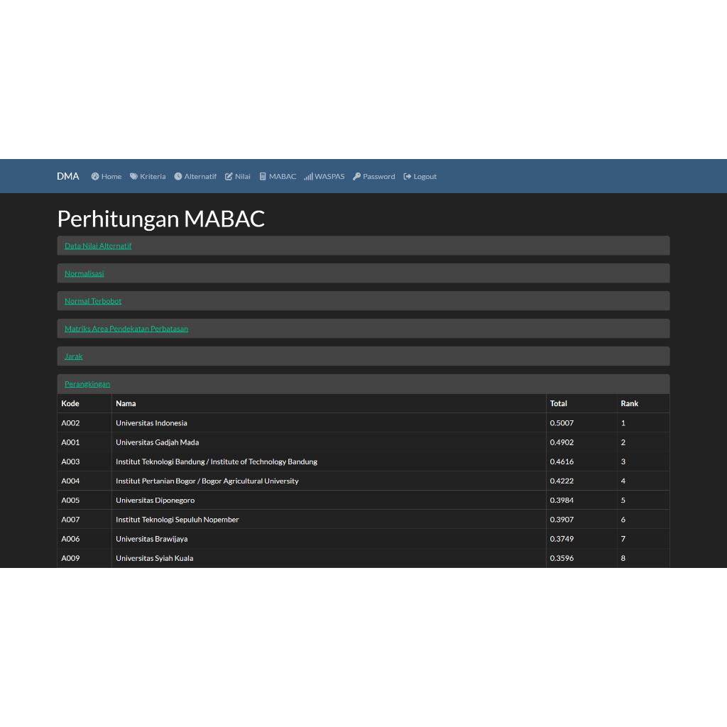Click total value 0.5007
Screen dimensions: 727x727
[562, 423]
